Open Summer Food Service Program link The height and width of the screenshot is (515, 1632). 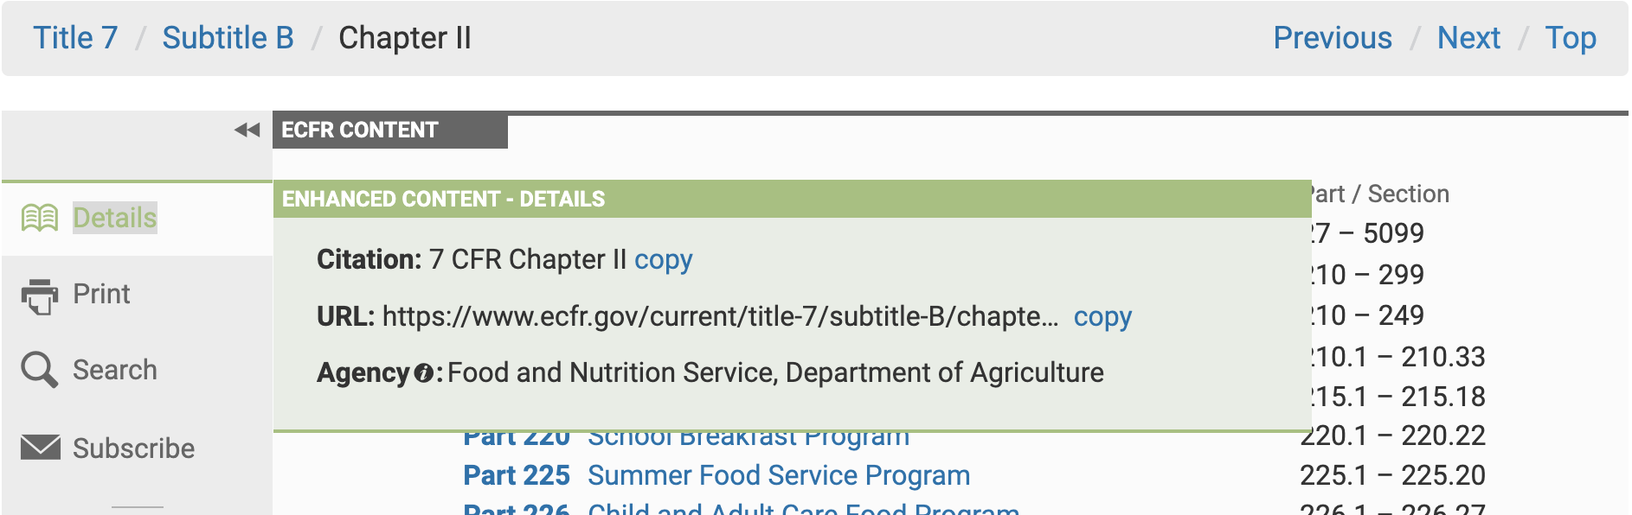point(779,475)
